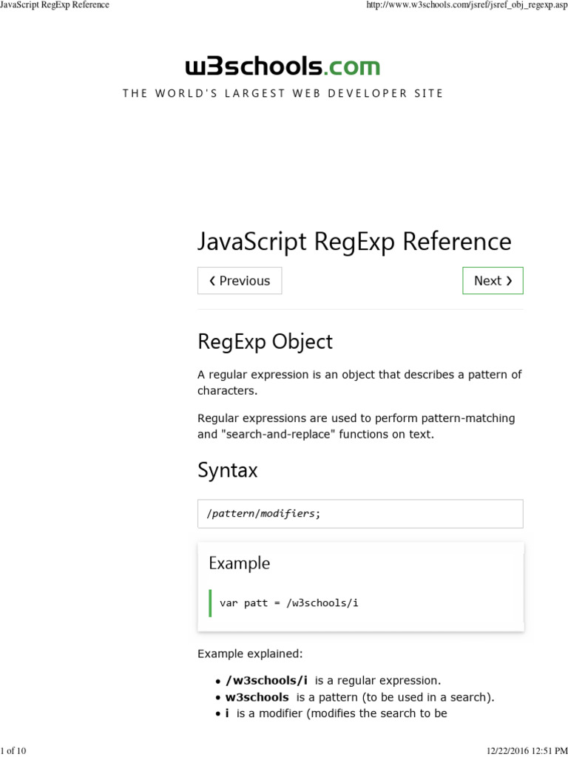The width and height of the screenshot is (568, 757).
Task: Click the bullet '/w3schools/i is a regular expression'
Action: click(328, 681)
